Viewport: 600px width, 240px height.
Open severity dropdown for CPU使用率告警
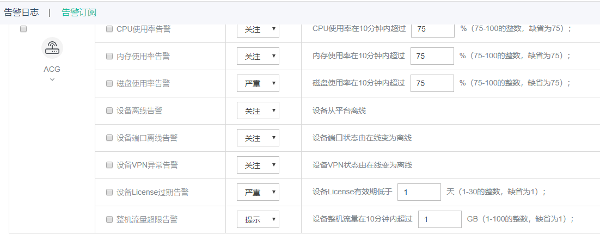(x=258, y=29)
